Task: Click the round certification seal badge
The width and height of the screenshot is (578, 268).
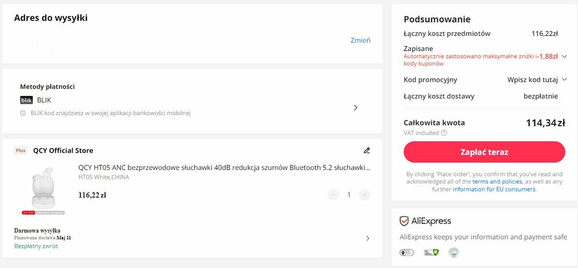Action: pos(454,252)
